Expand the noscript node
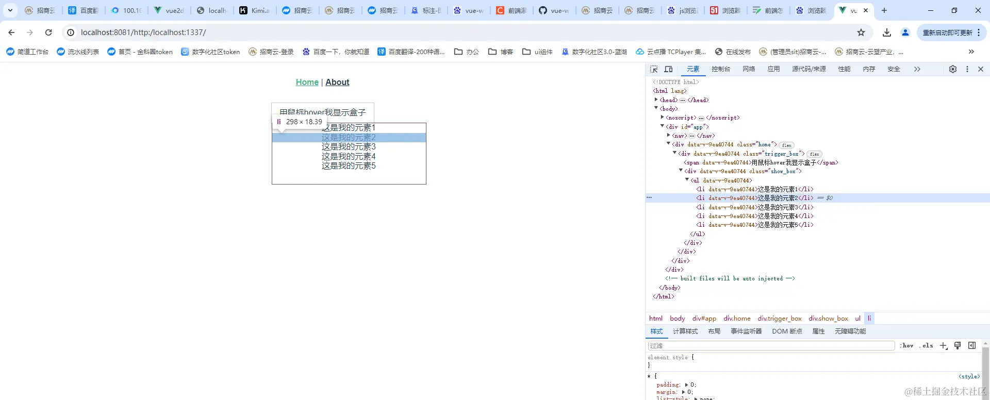Image resolution: width=990 pixels, height=400 pixels. pos(662,118)
